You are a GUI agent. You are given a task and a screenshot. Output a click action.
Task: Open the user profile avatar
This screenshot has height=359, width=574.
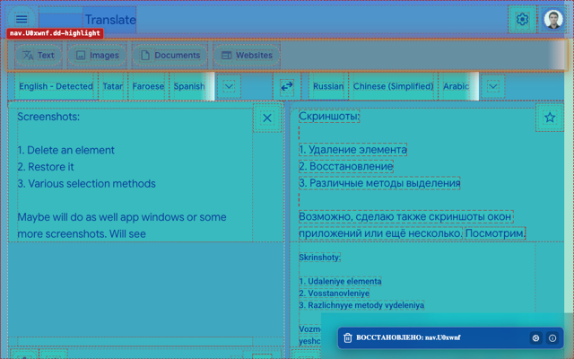553,19
